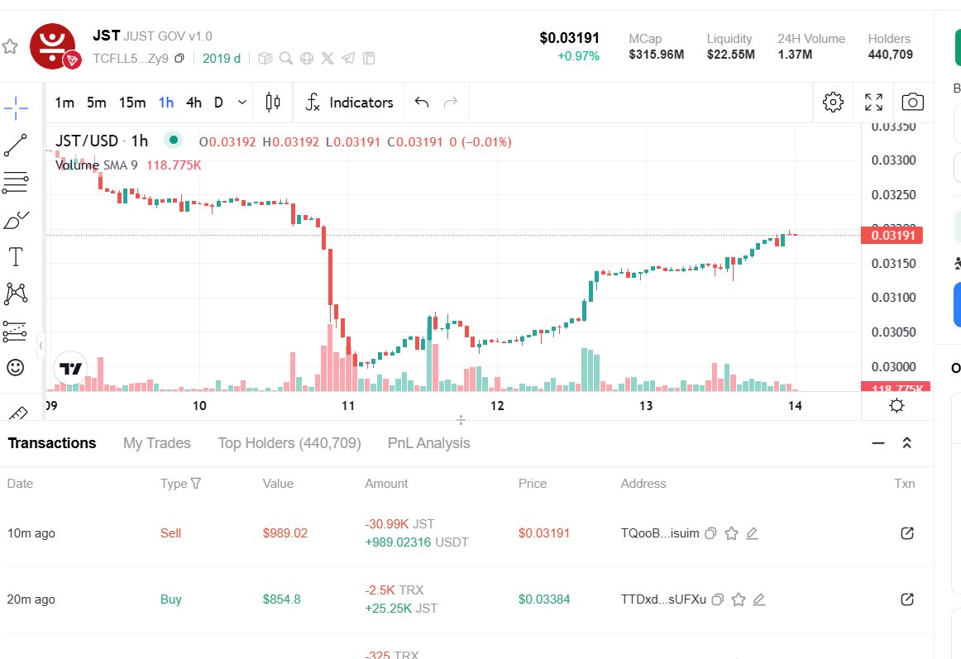Click the Address column header

(643, 484)
